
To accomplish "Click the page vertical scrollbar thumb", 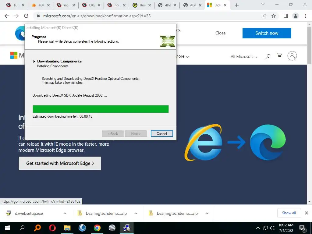I will pyautogui.click(x=309, y=45).
